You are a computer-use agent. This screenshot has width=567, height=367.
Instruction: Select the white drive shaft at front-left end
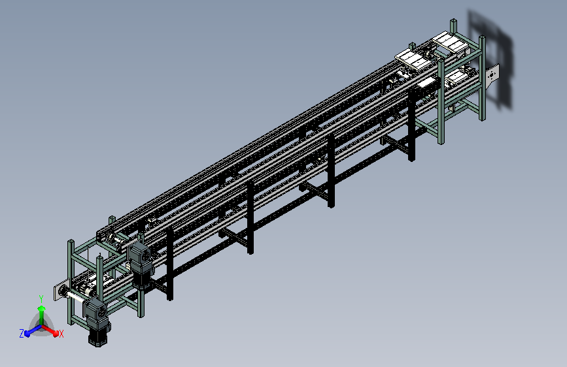coord(77,296)
